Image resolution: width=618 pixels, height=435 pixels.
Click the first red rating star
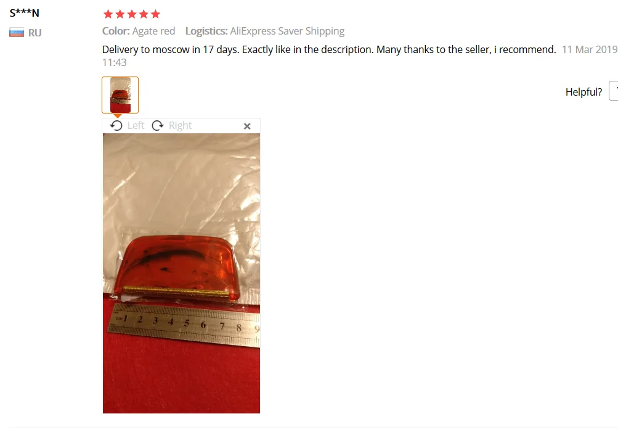[x=108, y=15]
